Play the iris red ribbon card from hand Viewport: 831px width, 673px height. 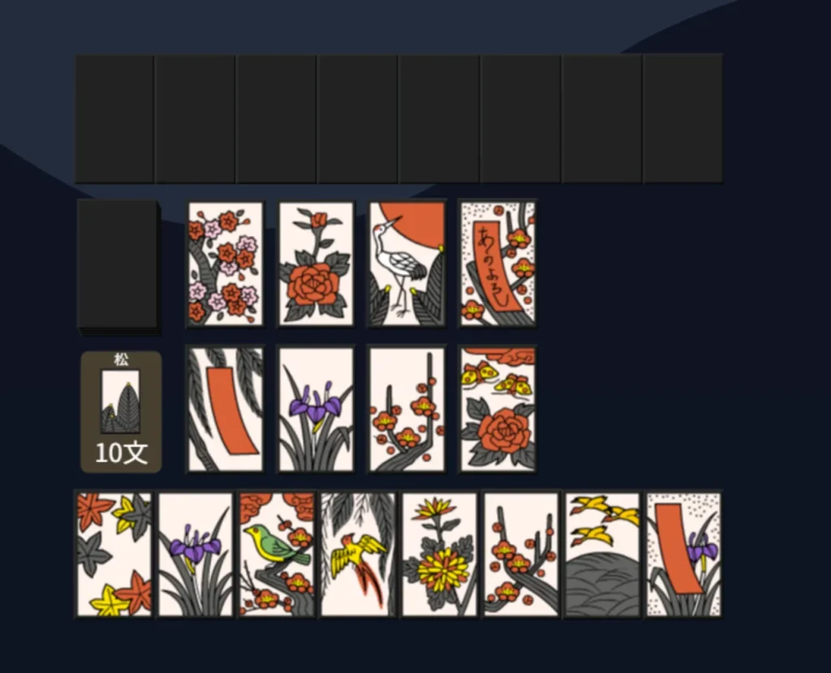pos(683,555)
